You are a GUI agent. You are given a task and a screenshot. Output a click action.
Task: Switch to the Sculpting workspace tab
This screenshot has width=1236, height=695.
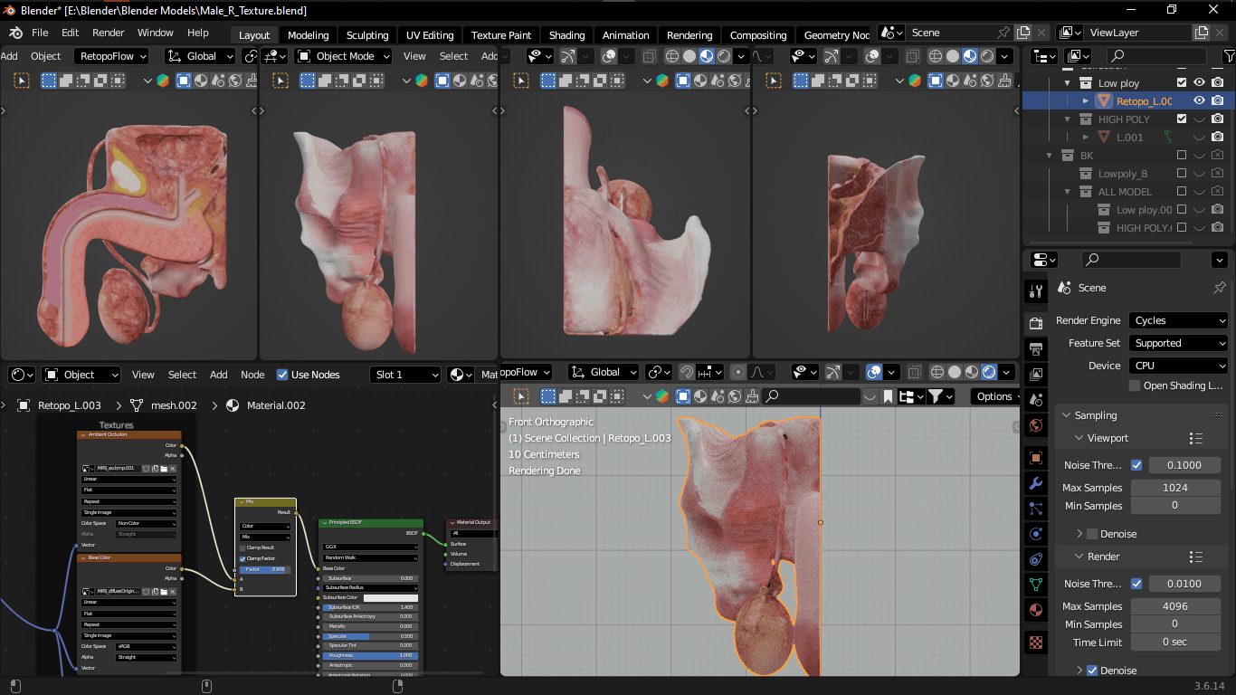click(x=366, y=35)
